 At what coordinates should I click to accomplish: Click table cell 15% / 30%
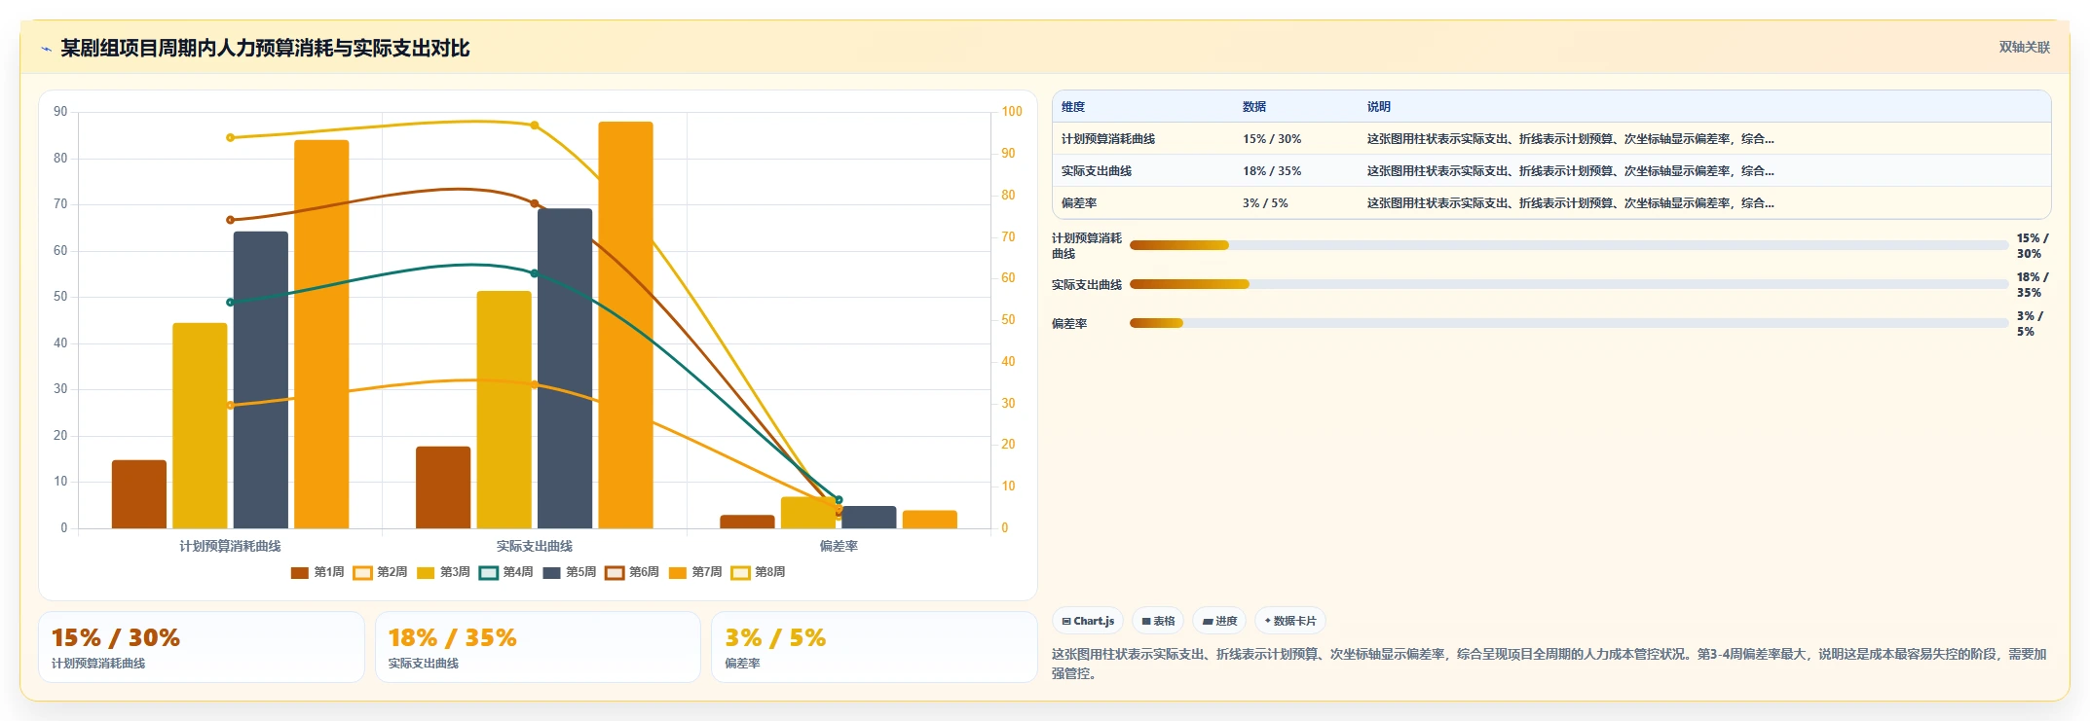pos(1272,139)
